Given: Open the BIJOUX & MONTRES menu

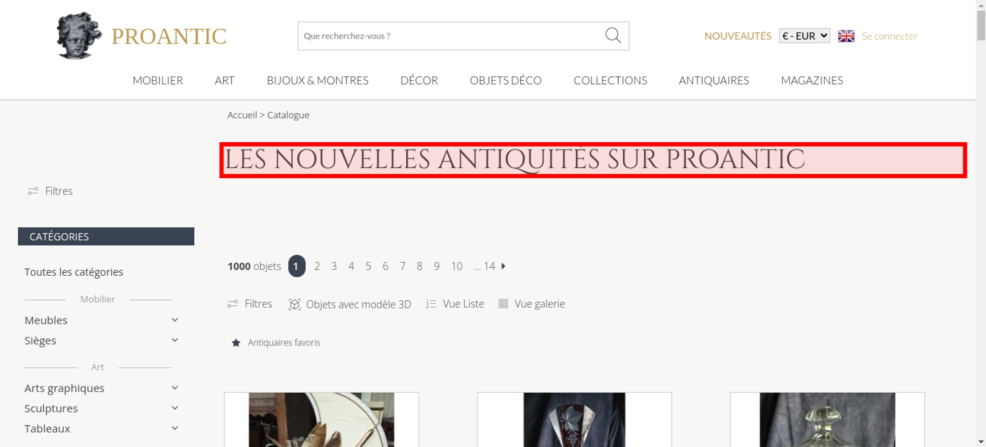Looking at the screenshot, I should 317,80.
